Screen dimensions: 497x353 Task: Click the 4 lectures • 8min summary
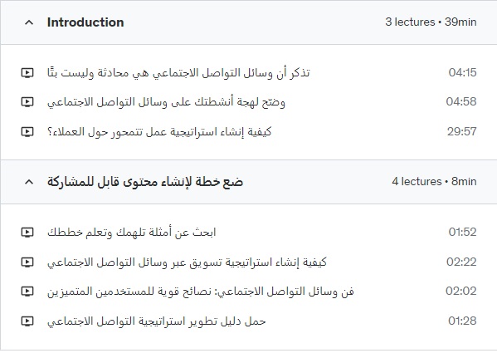434,181
